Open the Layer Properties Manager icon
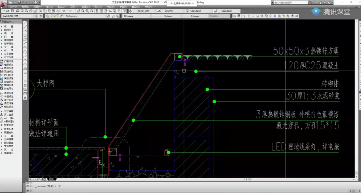 pyautogui.click(x=47, y=16)
